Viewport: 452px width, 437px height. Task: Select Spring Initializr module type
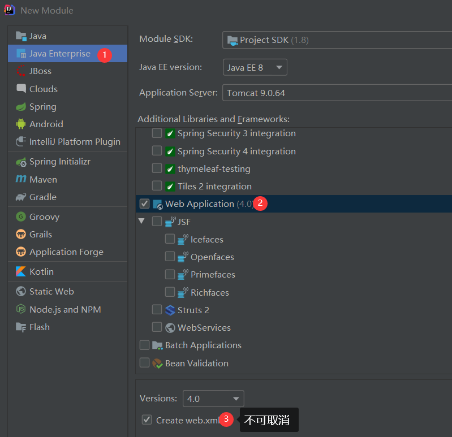[x=67, y=162]
